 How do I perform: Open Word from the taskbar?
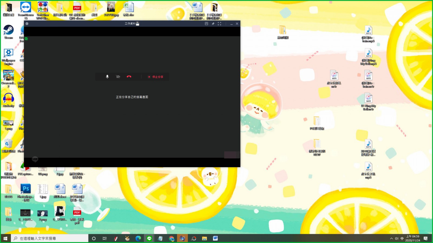tap(215, 238)
